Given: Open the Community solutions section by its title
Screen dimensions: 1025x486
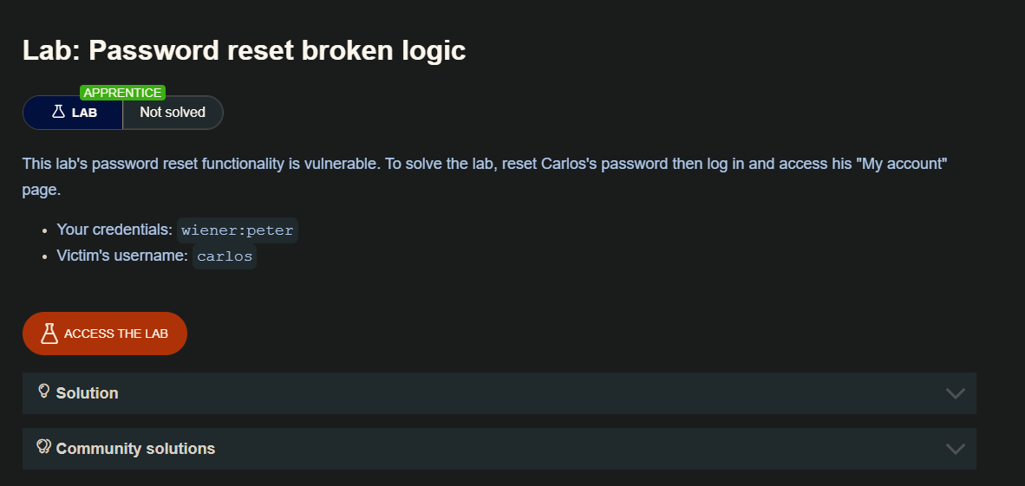Looking at the screenshot, I should 135,449.
